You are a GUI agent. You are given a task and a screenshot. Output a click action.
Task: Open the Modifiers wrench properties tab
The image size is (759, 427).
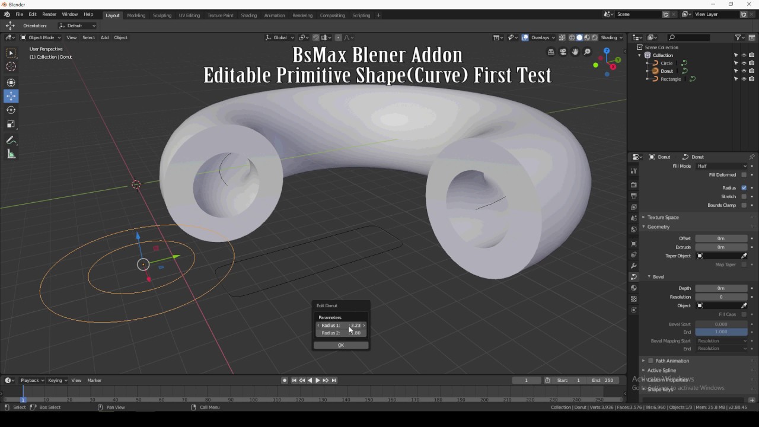(634, 266)
